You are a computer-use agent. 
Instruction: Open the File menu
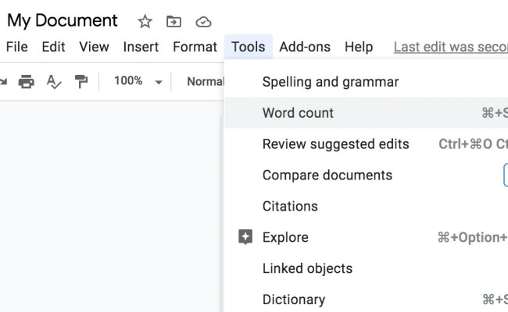tap(17, 47)
